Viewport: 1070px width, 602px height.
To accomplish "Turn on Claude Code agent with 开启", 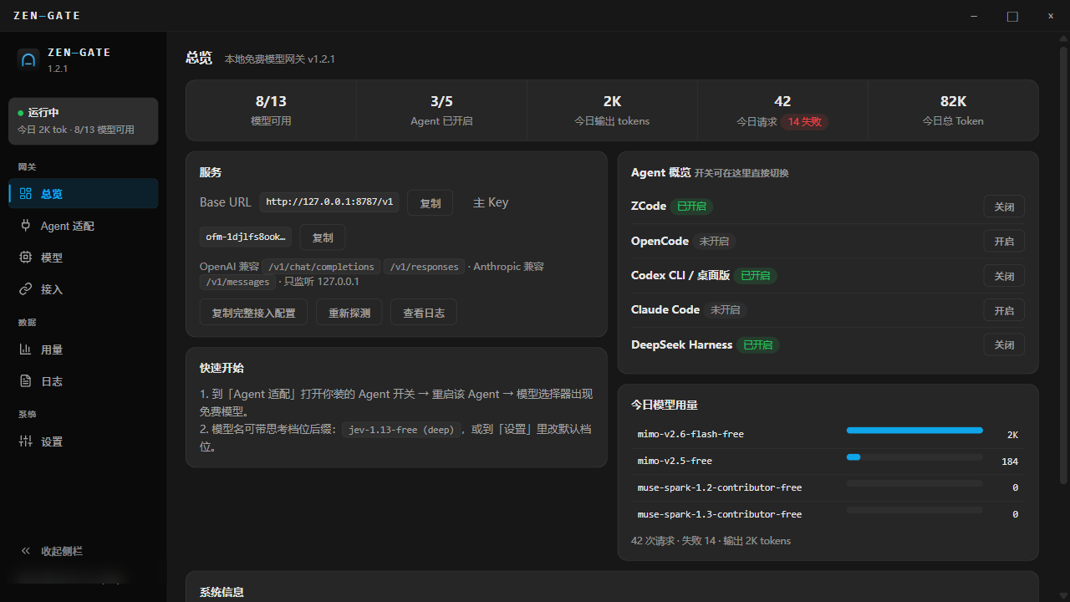I will pyautogui.click(x=1004, y=310).
